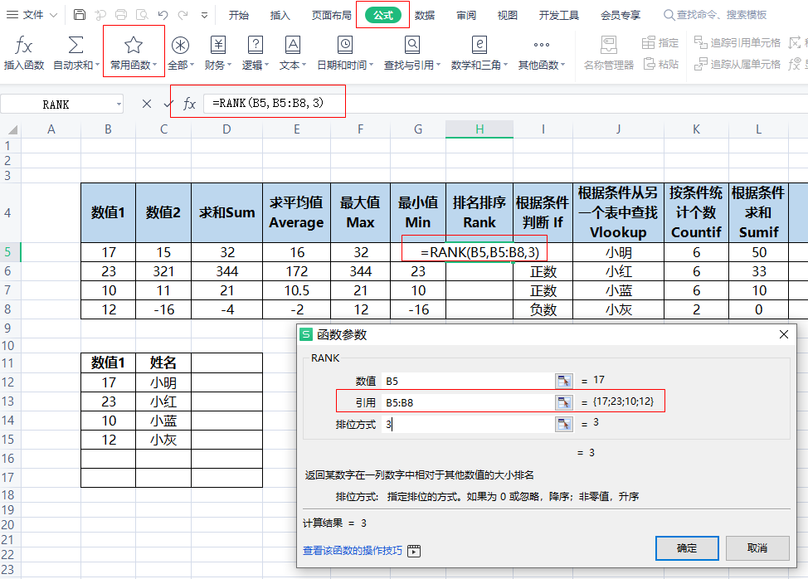Expand the 文件 menu dropdown arrow
This screenshot has height=579, width=808.
[53, 16]
